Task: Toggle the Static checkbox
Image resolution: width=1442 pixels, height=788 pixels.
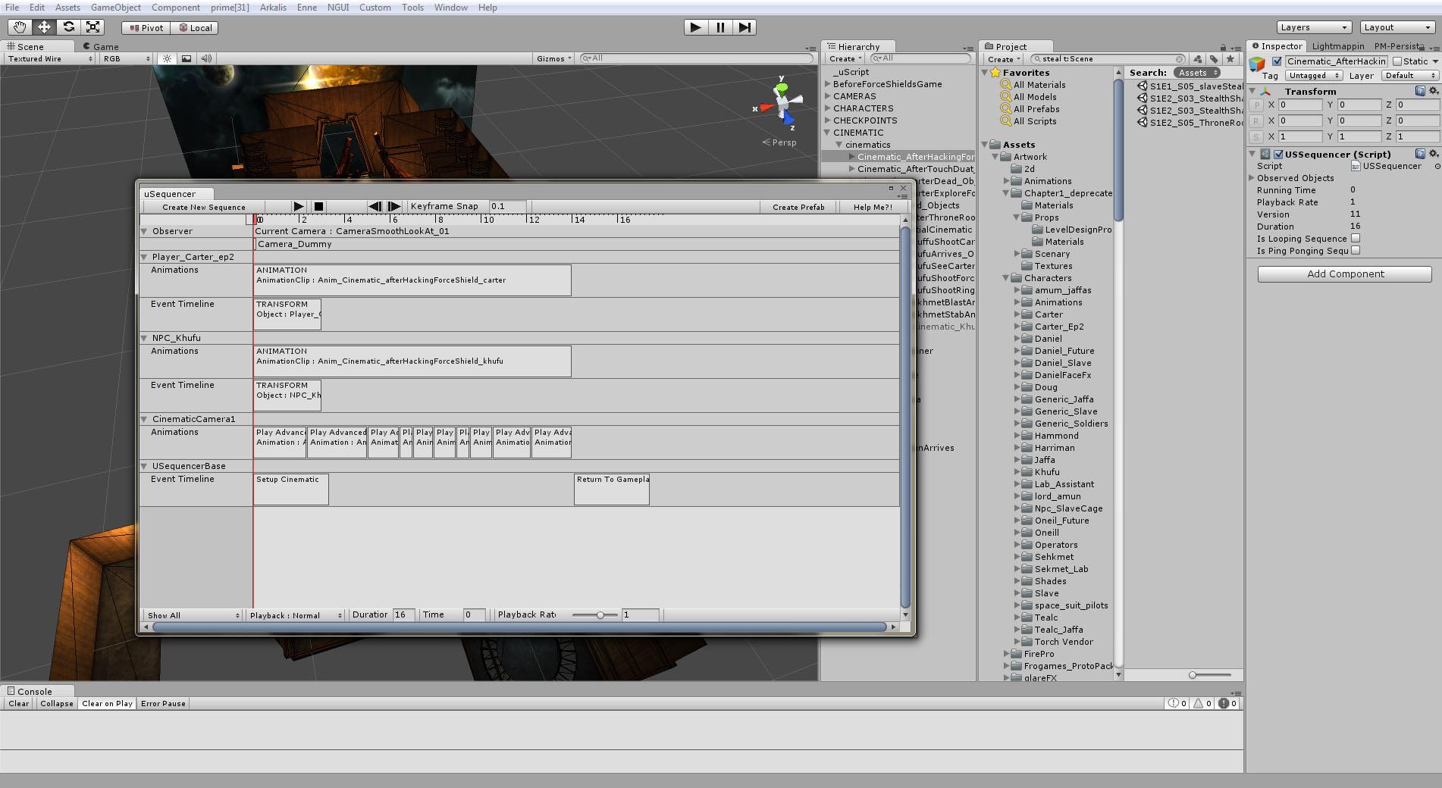Action: click(x=1397, y=61)
